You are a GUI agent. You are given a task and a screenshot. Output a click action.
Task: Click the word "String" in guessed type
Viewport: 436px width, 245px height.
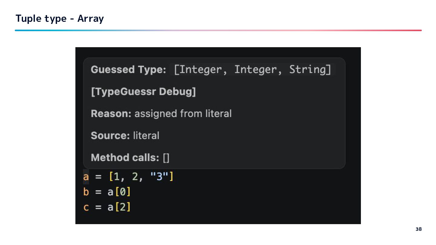[308, 70]
